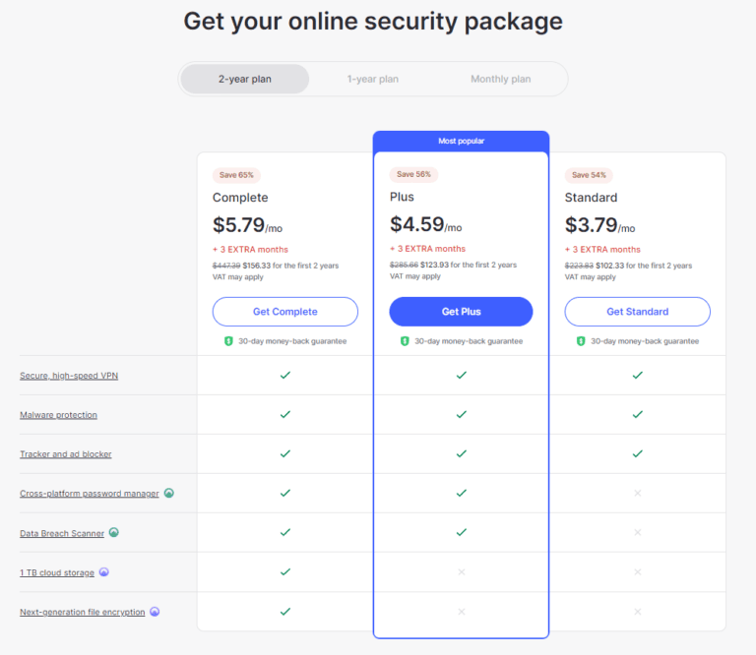Click the Save 65% badge on Complete plan
756x655 pixels.
click(x=236, y=175)
